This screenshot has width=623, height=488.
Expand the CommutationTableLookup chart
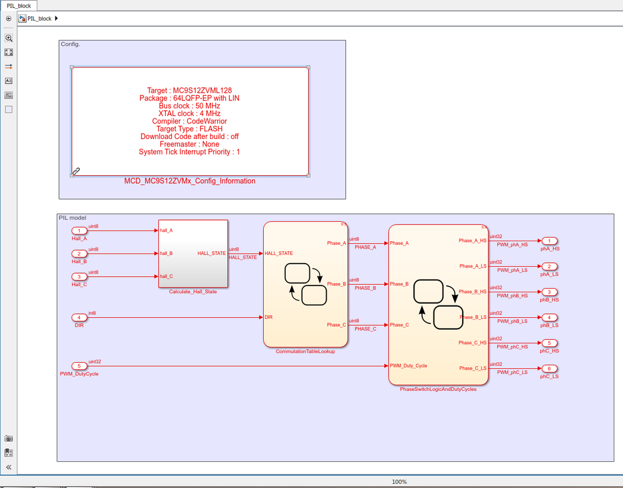[305, 284]
